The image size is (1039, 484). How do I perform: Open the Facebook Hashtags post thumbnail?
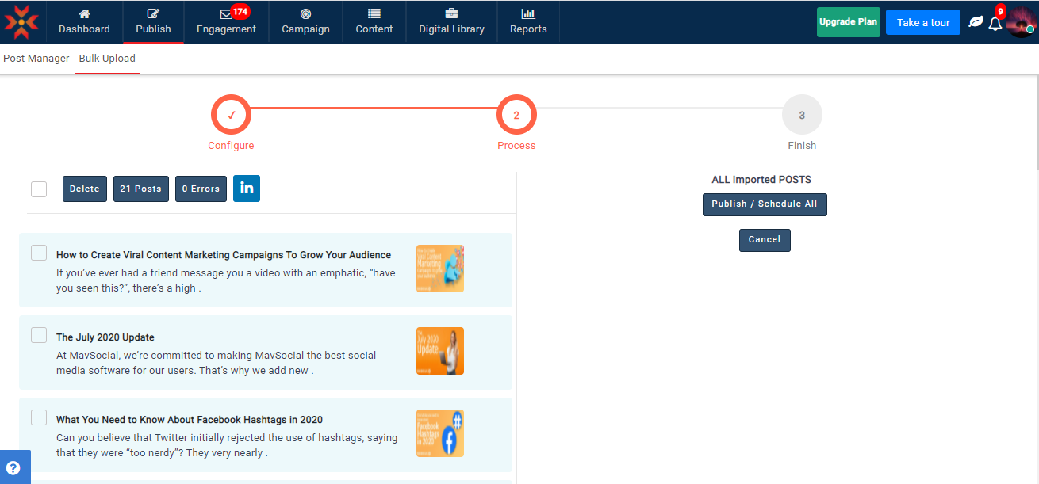[x=440, y=433]
